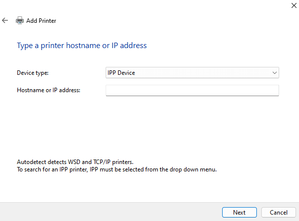Go back using the arrow icon
Viewport: 299px width, 221px height.
click(x=5, y=21)
